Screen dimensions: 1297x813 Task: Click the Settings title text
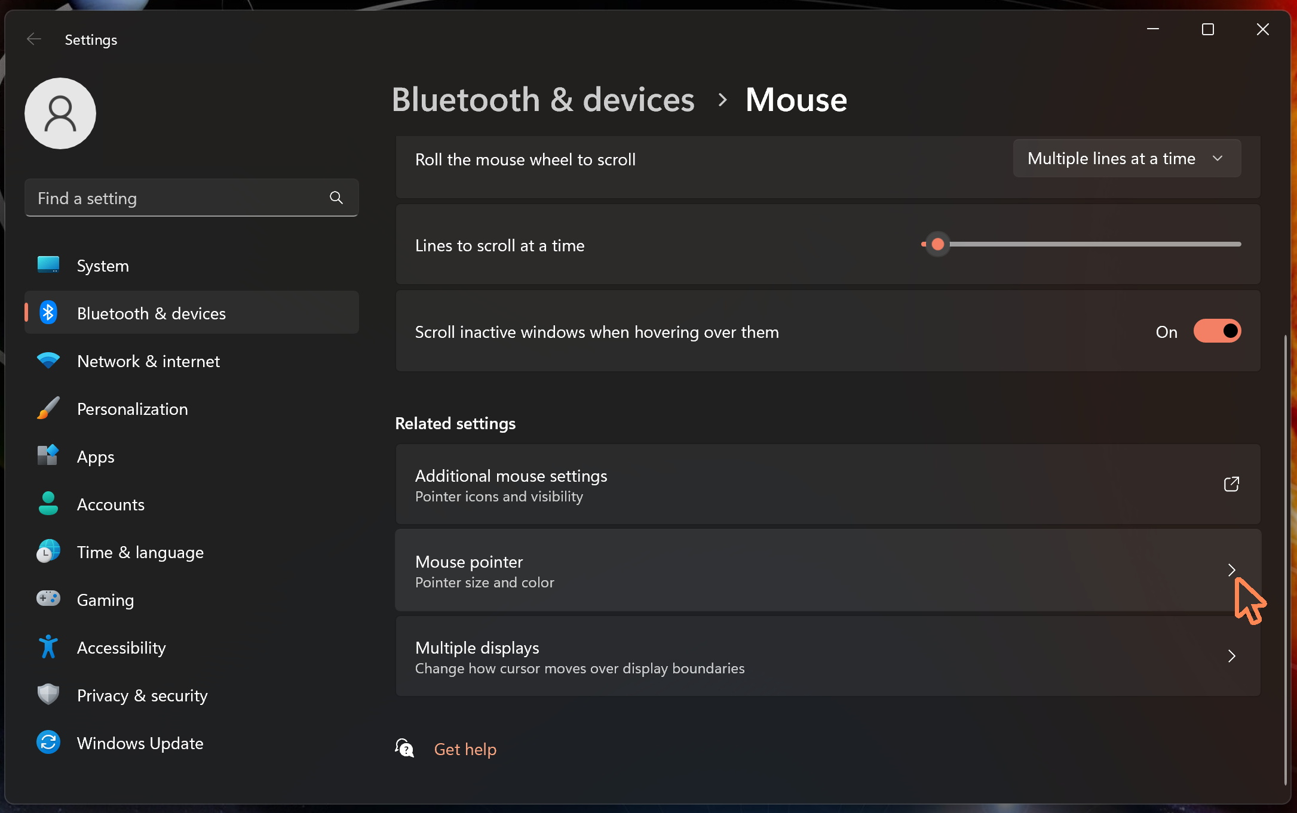(x=91, y=40)
